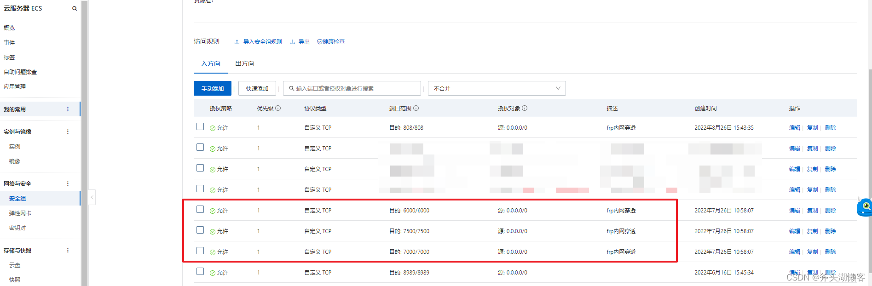Open the 不合并 merge dropdown
This screenshot has width=872, height=286.
point(497,88)
